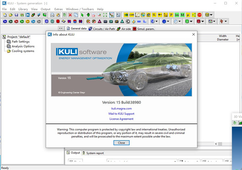Click the Save floppy disk icon
This screenshot has width=242, height=170.
pos(16,15)
